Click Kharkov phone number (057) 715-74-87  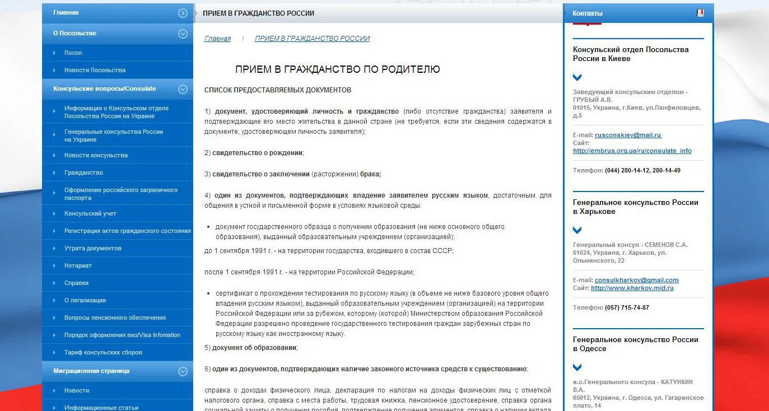pyautogui.click(x=627, y=307)
